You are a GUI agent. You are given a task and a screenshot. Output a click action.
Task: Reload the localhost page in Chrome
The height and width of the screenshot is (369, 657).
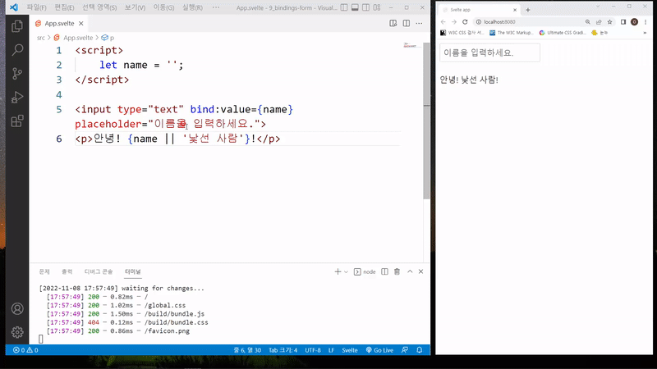[465, 22]
